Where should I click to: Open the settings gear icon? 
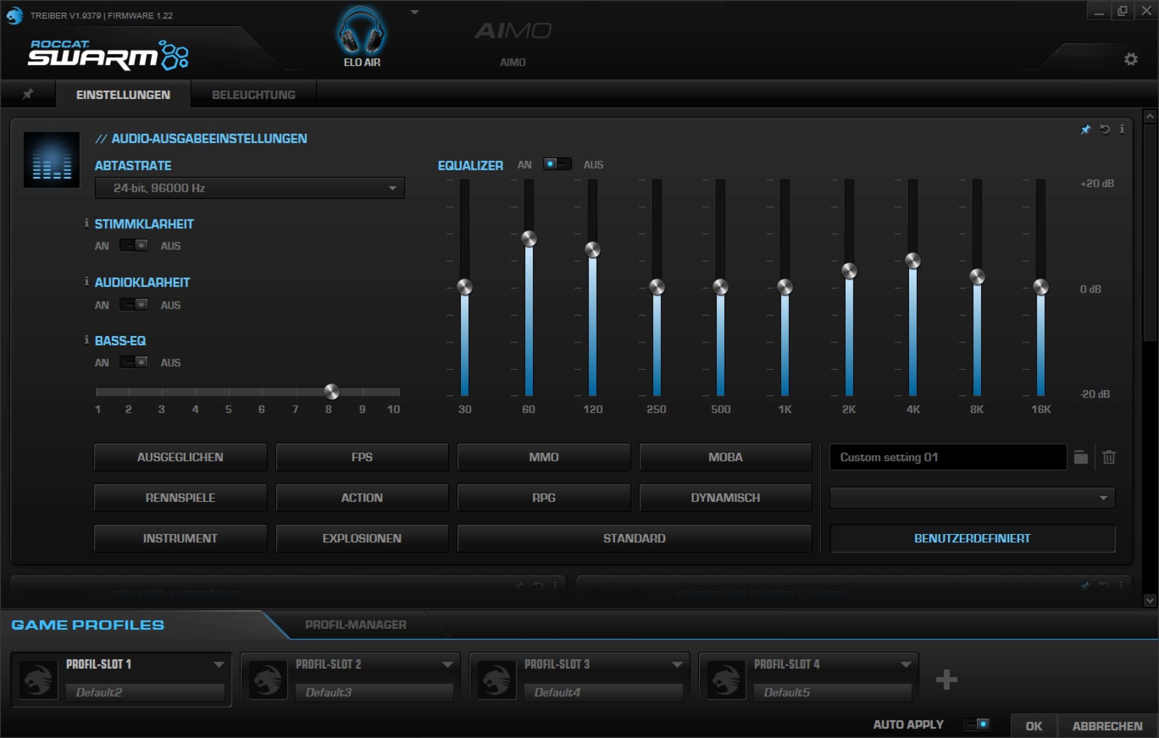click(x=1130, y=59)
